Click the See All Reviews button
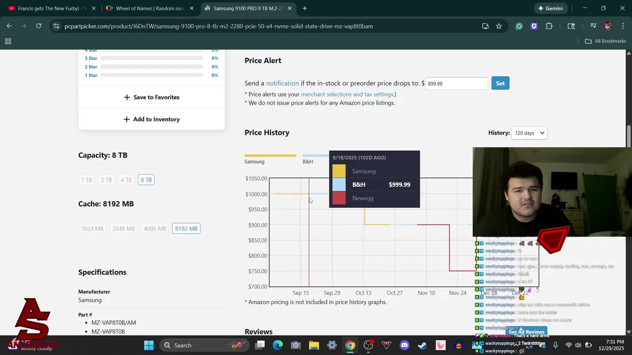Image resolution: width=632 pixels, height=355 pixels. (526, 332)
